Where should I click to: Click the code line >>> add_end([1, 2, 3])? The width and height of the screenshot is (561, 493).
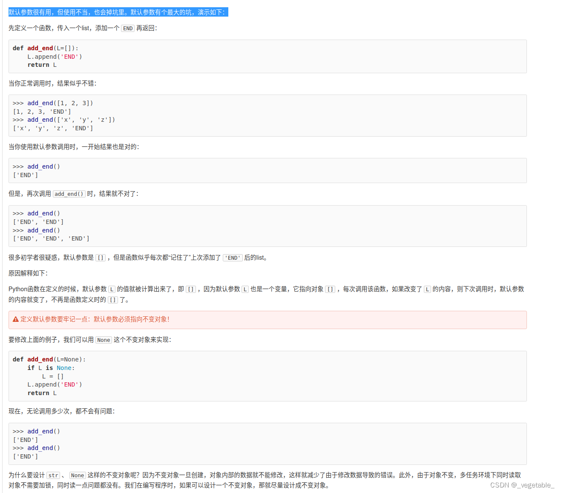[53, 103]
